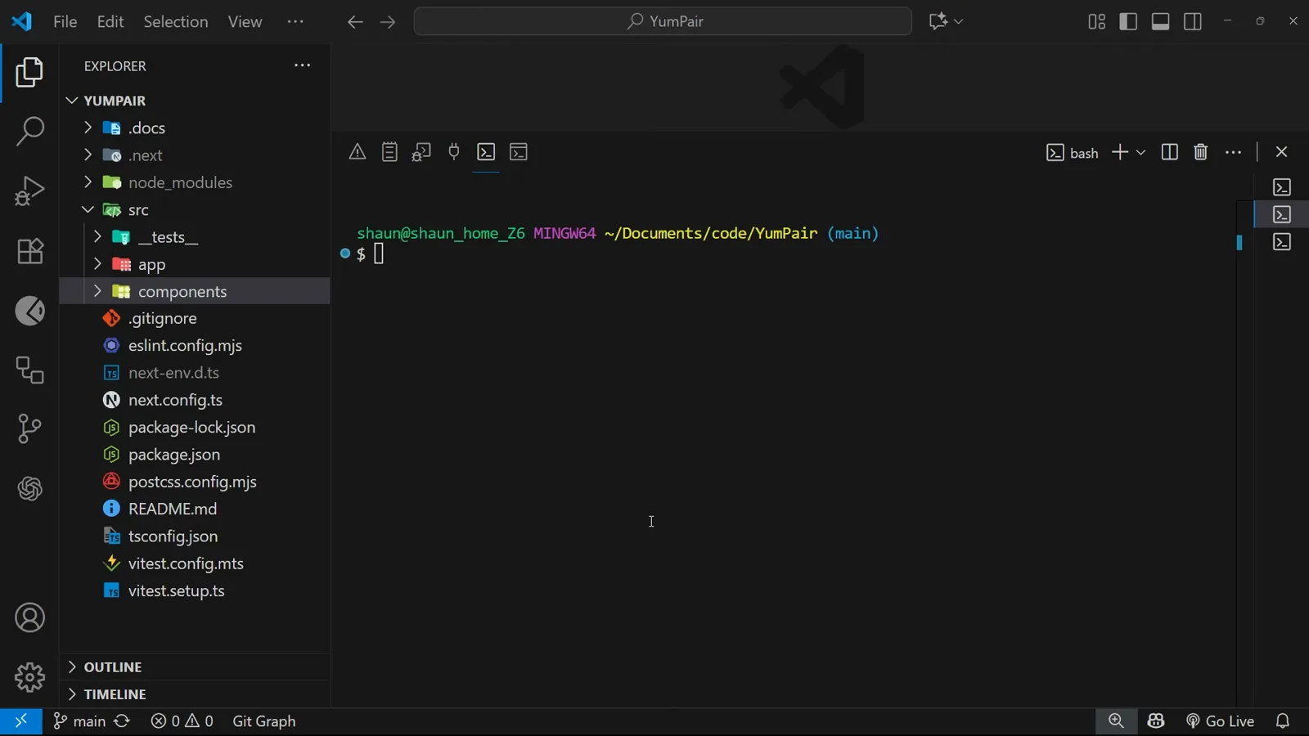
Task: Open remote window indicator in status bar
Action: pyautogui.click(x=21, y=721)
